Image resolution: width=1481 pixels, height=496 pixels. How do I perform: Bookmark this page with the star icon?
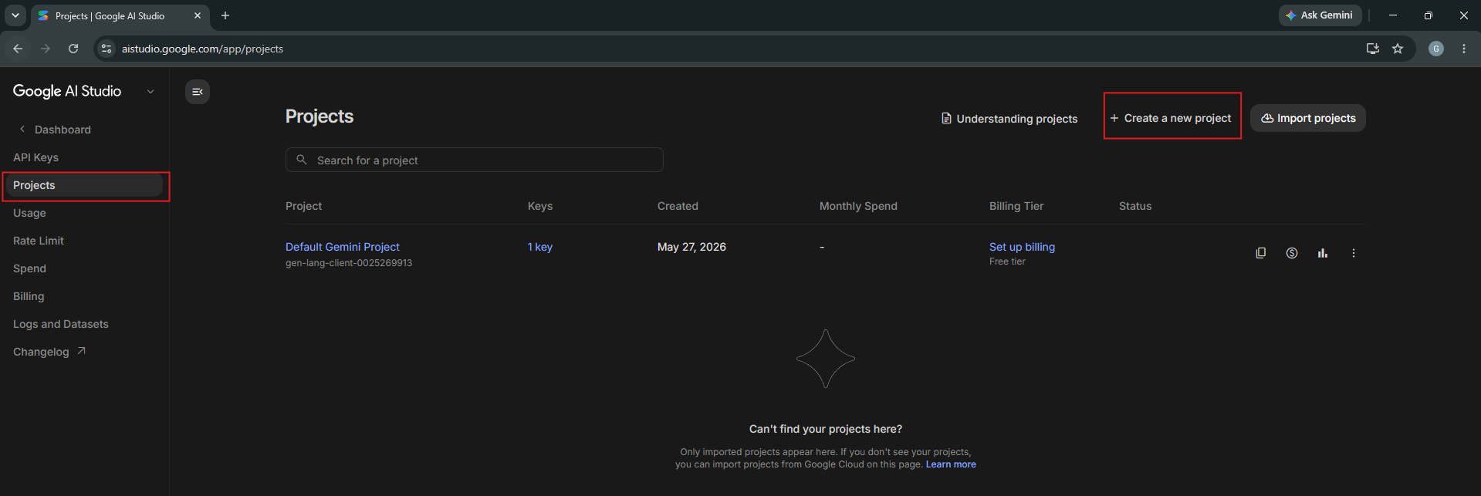(1398, 49)
